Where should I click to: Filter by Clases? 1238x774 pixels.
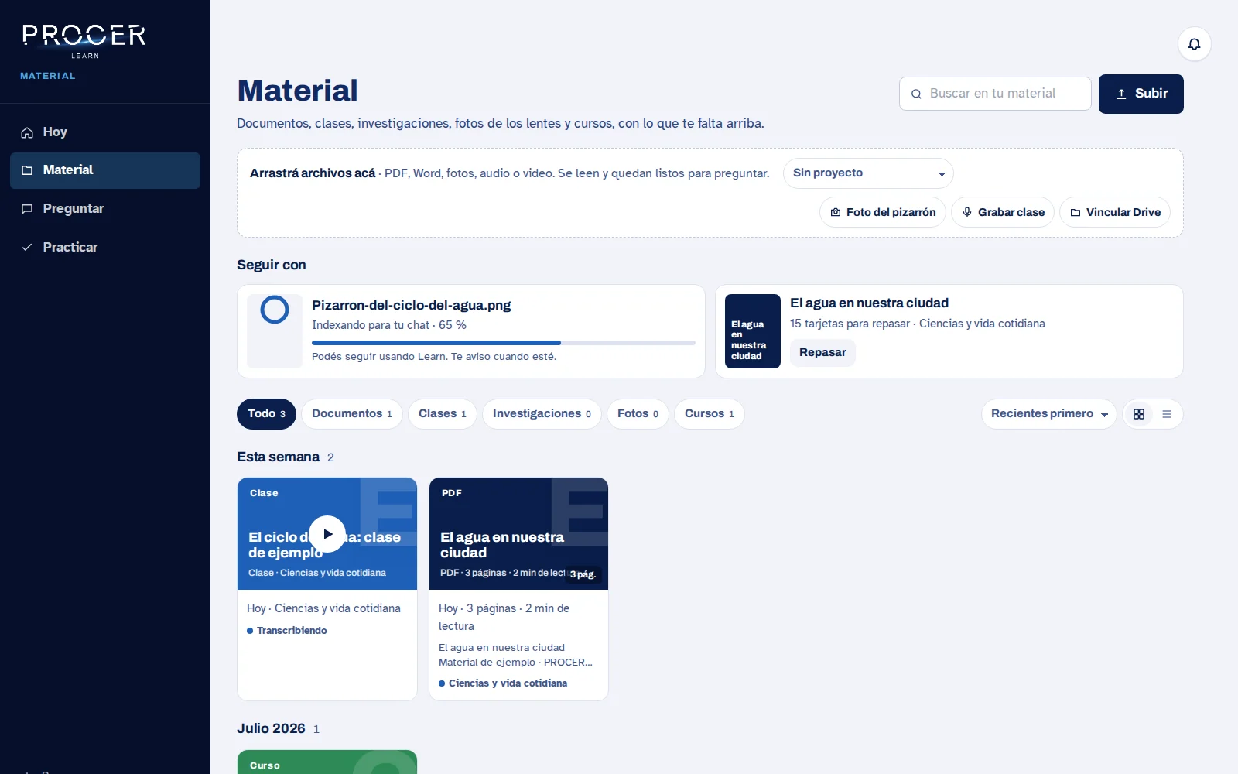click(x=443, y=414)
